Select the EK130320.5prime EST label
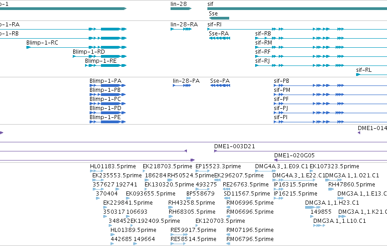 click(x=169, y=185)
